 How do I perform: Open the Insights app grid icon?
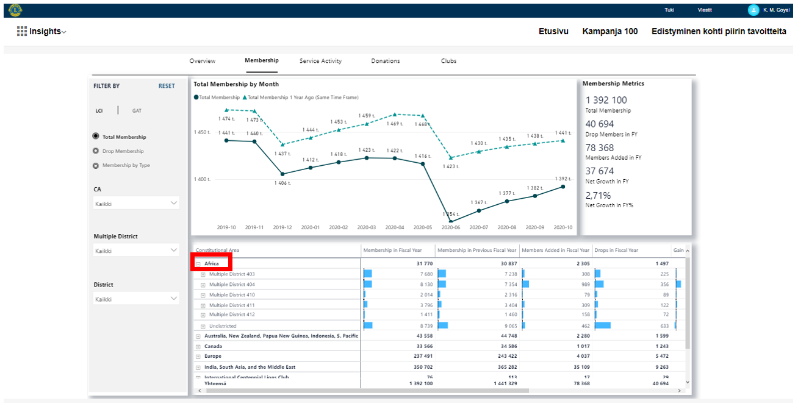coord(22,31)
